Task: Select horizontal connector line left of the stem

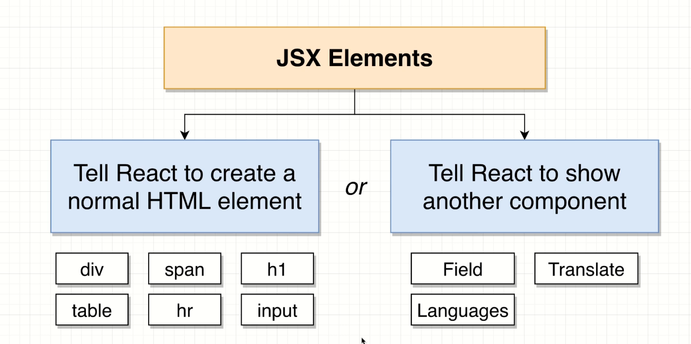Action: pyautogui.click(x=270, y=114)
